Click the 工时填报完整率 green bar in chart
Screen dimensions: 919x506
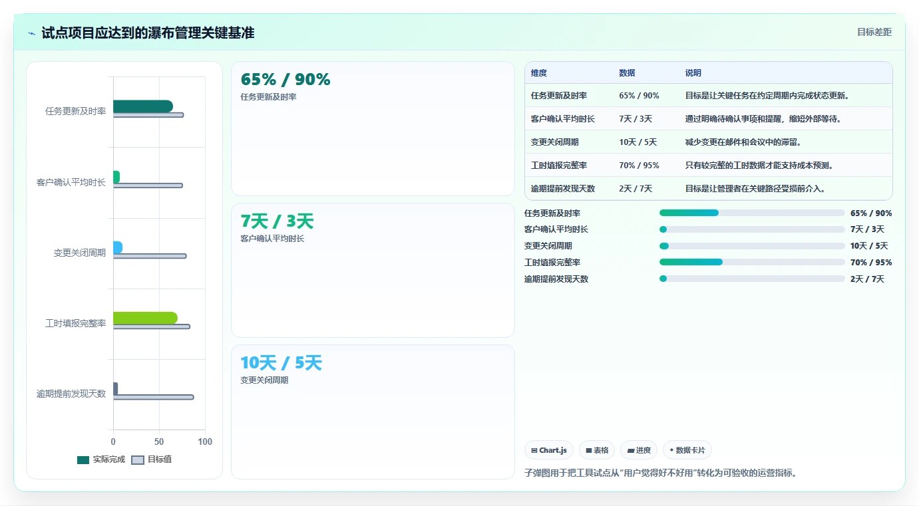point(145,318)
